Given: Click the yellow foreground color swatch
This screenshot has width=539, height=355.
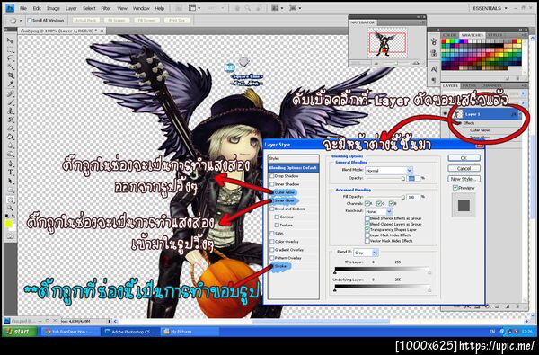Looking at the screenshot, I should coord(9,224).
